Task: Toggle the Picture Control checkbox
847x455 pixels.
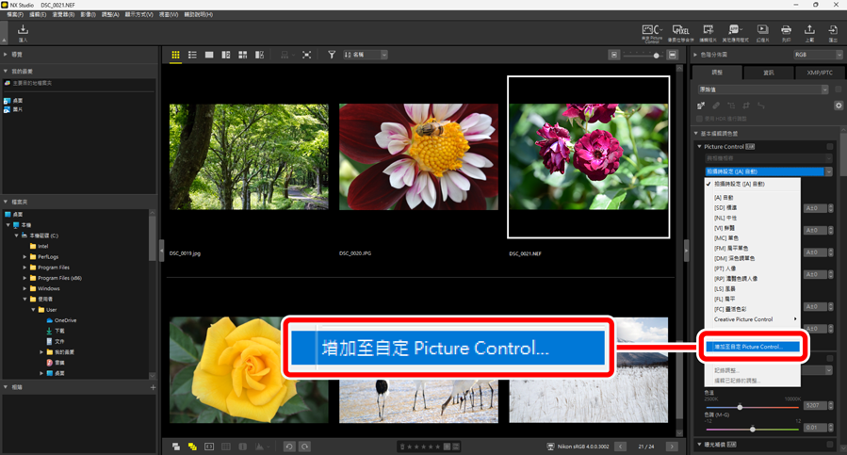Action: [x=830, y=147]
